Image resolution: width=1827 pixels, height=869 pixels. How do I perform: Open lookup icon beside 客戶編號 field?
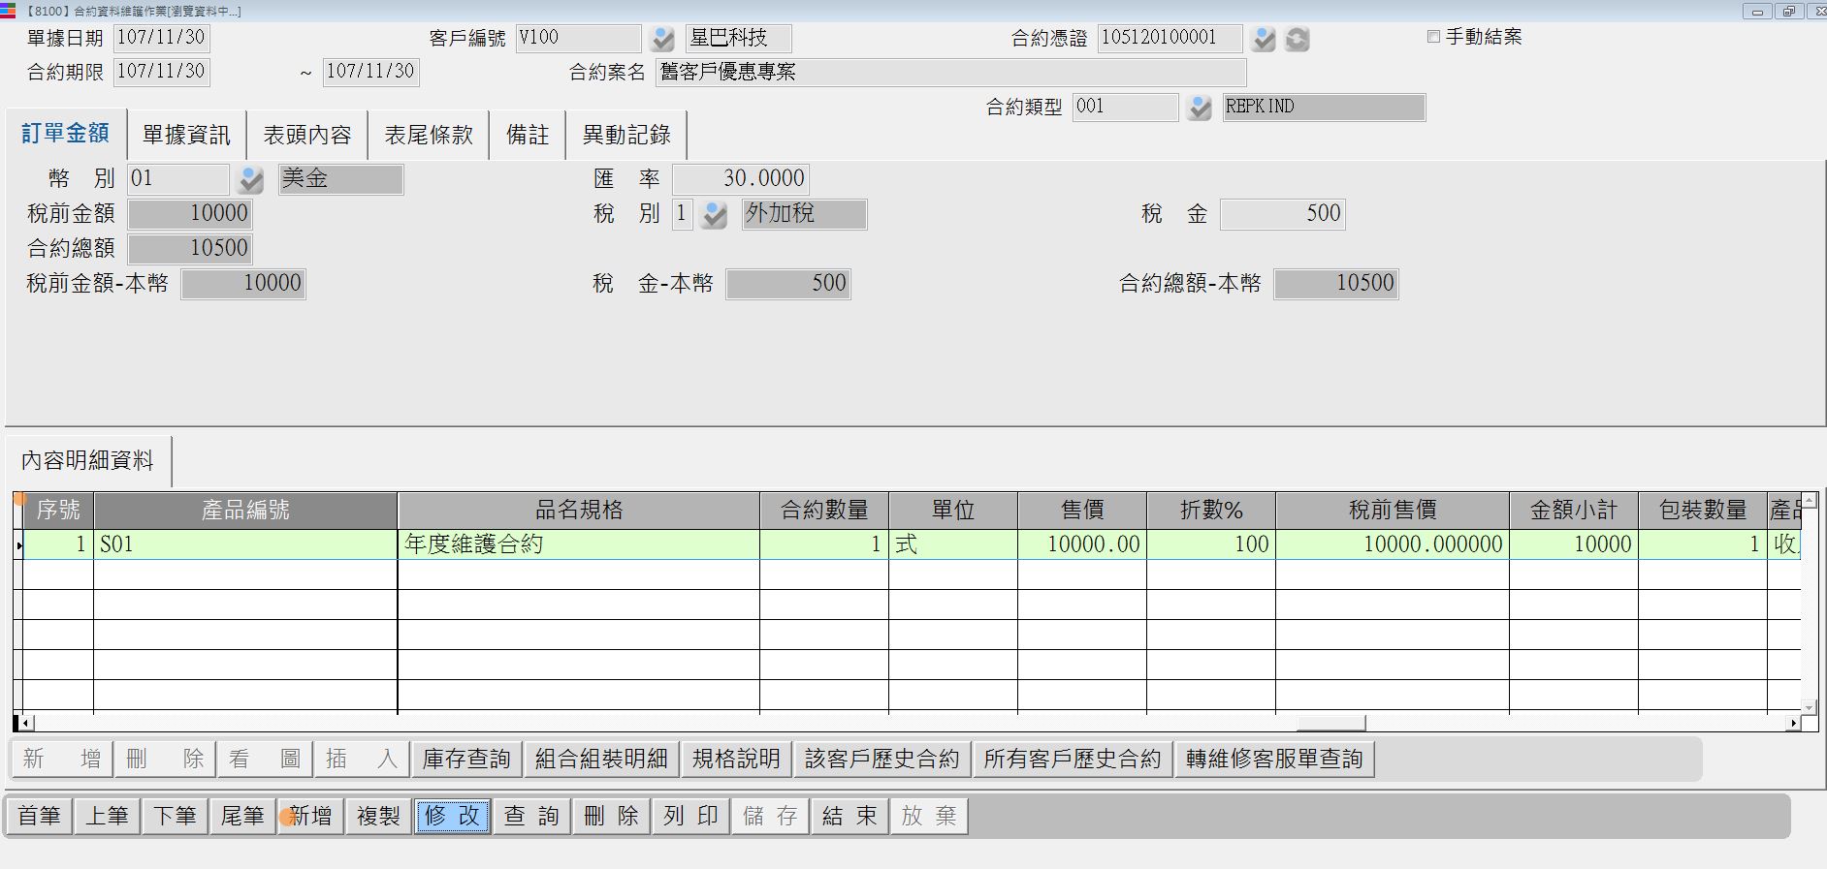pos(662,39)
